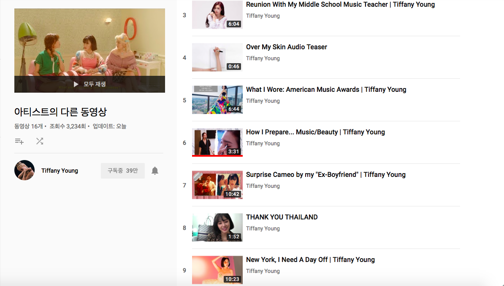Click the 1:52 THANK YOU THAILAND thumbnail
This screenshot has width=504, height=286.
pyautogui.click(x=217, y=227)
